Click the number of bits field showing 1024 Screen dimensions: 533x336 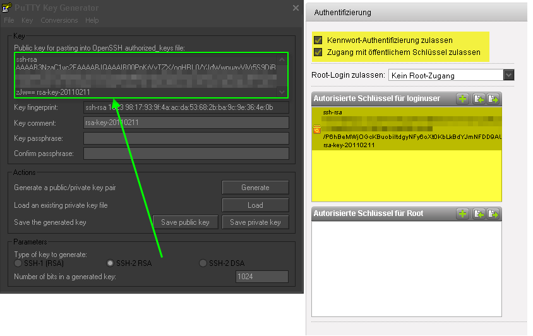coord(261,277)
